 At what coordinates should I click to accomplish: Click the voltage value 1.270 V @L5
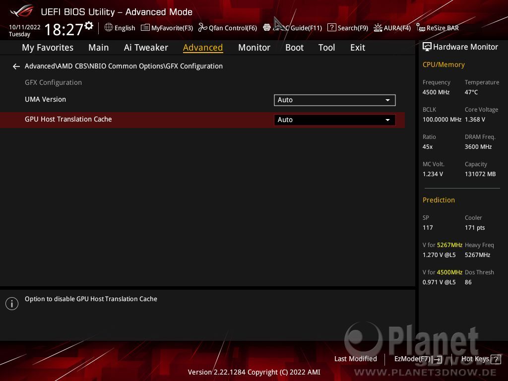pyautogui.click(x=439, y=255)
